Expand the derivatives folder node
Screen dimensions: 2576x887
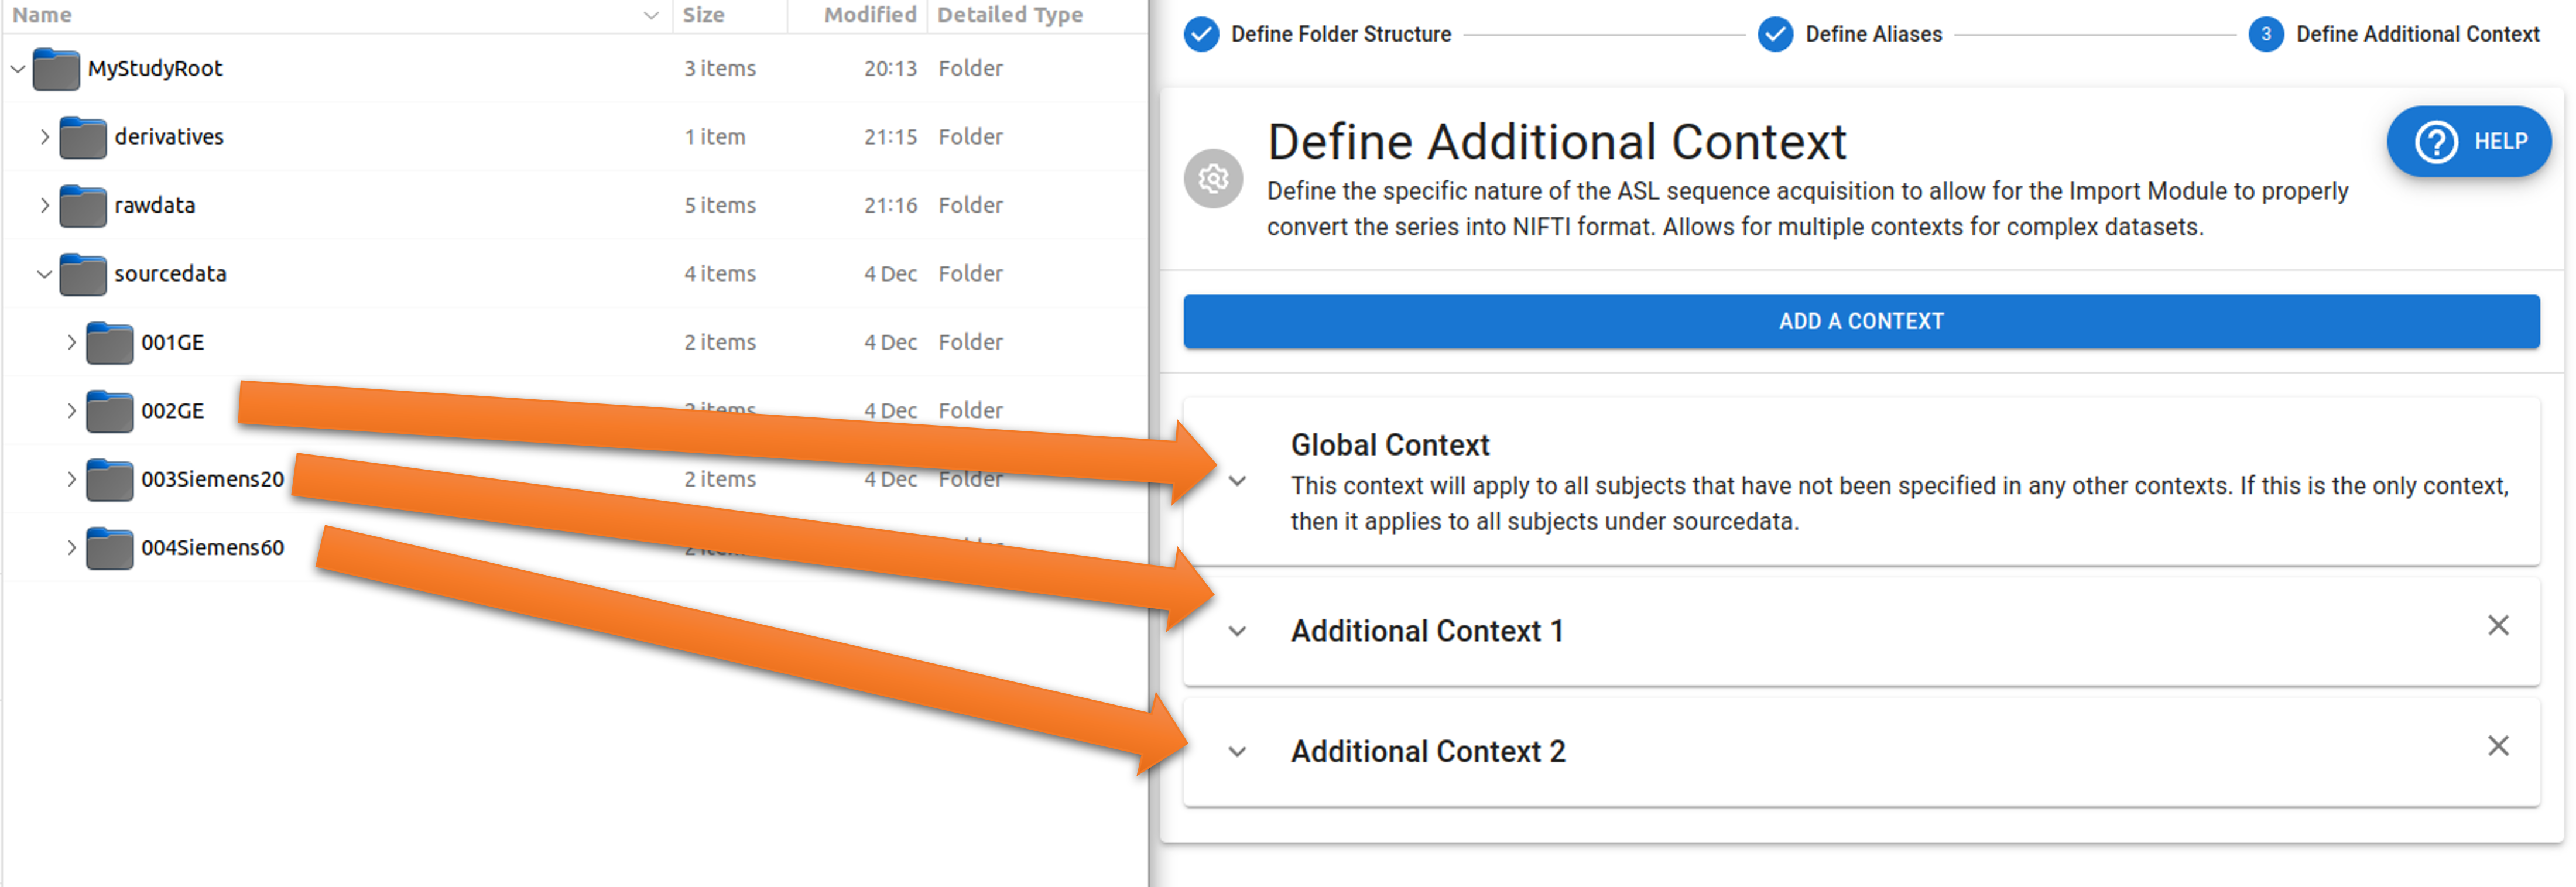point(44,137)
